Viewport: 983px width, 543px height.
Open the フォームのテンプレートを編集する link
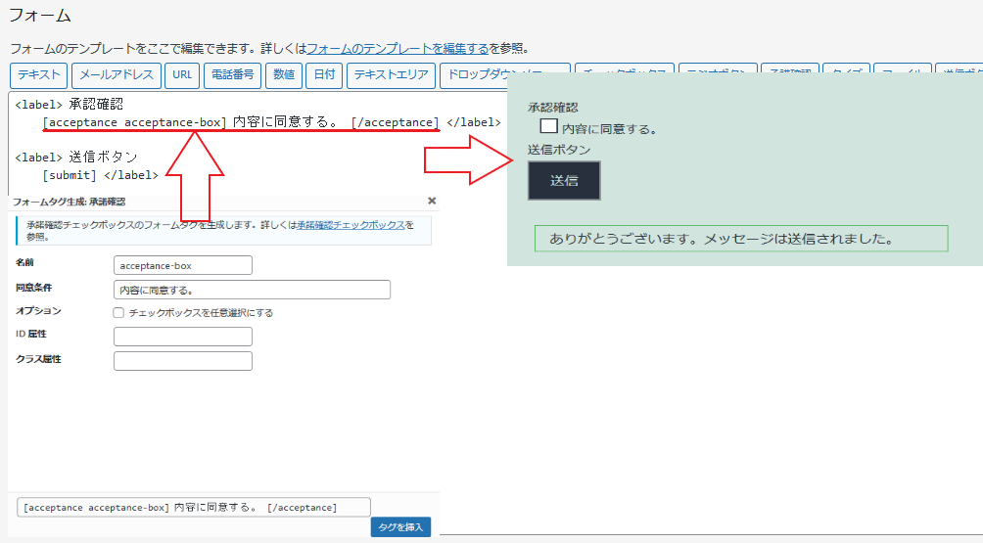[x=398, y=48]
